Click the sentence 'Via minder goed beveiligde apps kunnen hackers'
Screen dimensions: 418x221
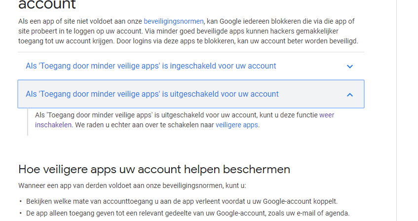[241, 31]
